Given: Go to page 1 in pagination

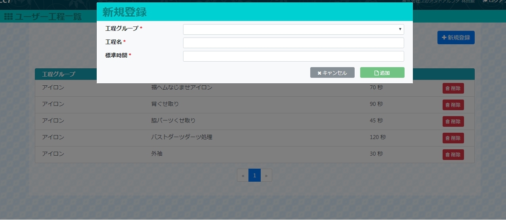Looking at the screenshot, I should coord(254,175).
